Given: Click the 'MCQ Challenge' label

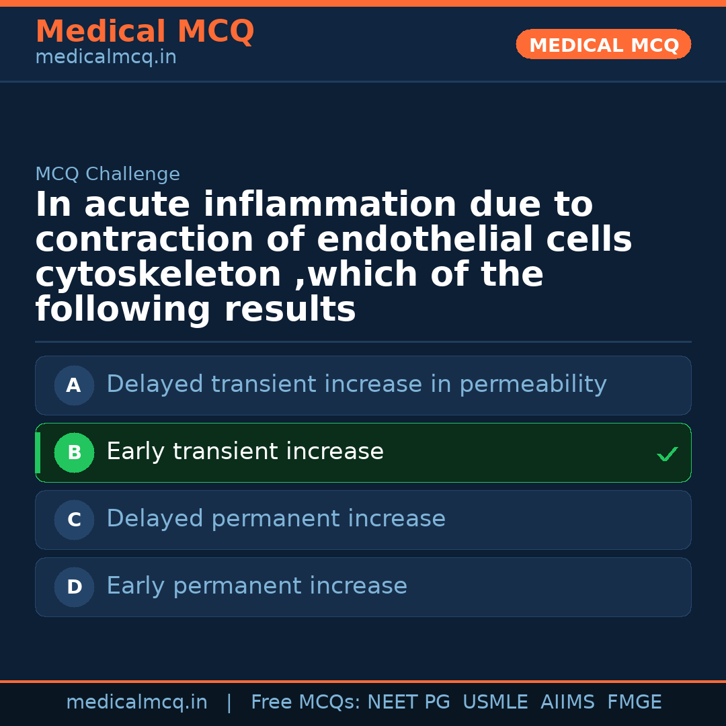Looking at the screenshot, I should pos(108,175).
